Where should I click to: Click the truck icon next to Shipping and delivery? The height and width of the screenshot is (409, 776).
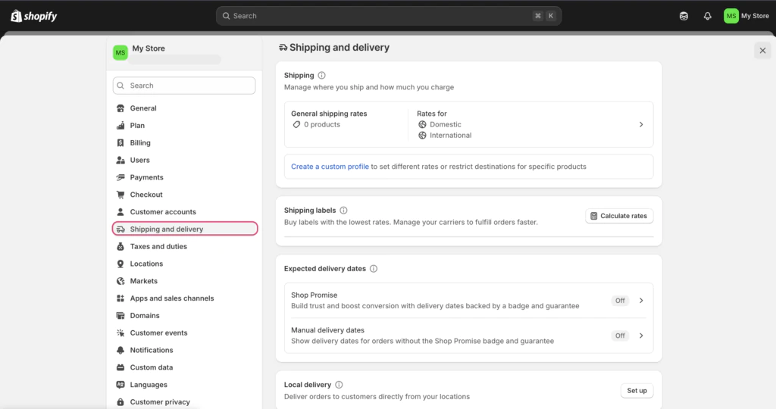[x=120, y=229]
